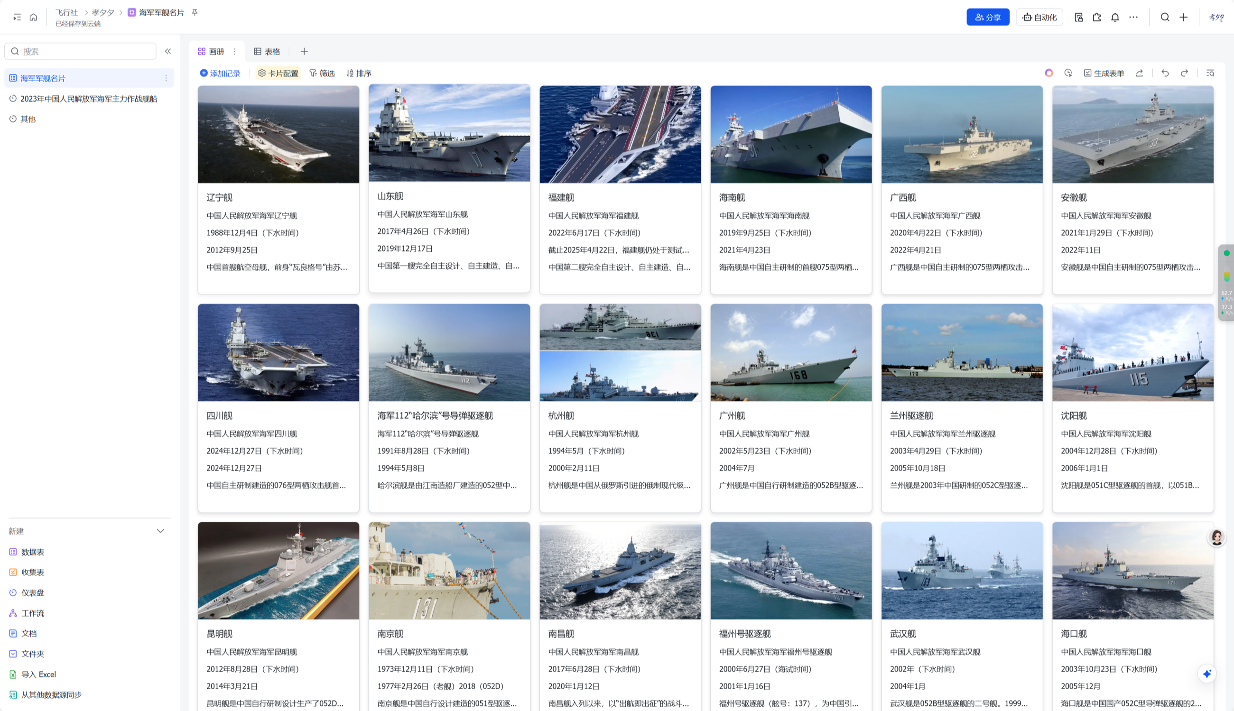Click the notification bell icon
1234x711 pixels.
tap(1115, 17)
